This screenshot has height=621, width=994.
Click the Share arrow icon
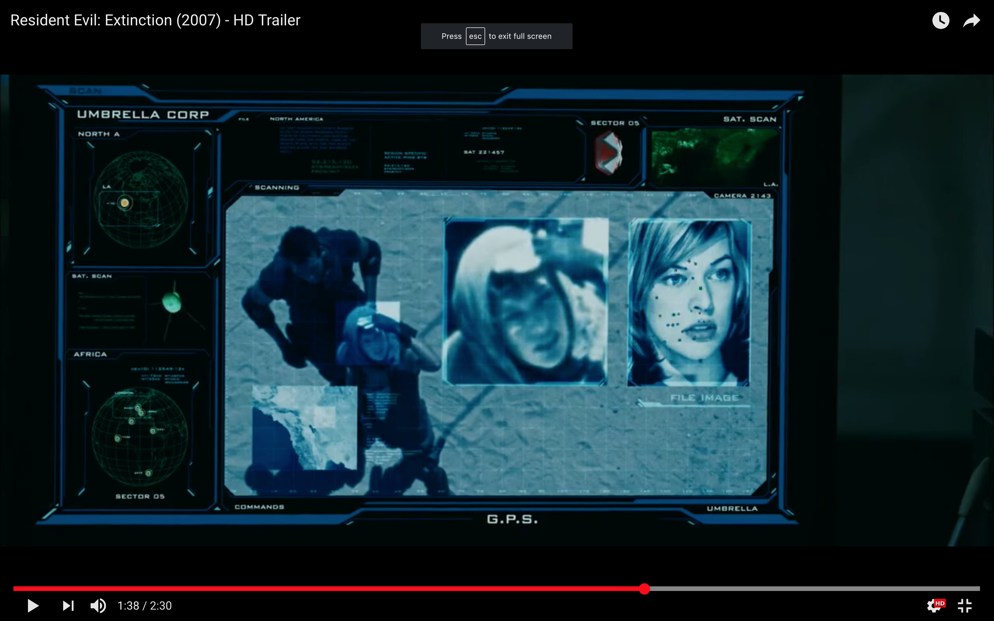(971, 20)
